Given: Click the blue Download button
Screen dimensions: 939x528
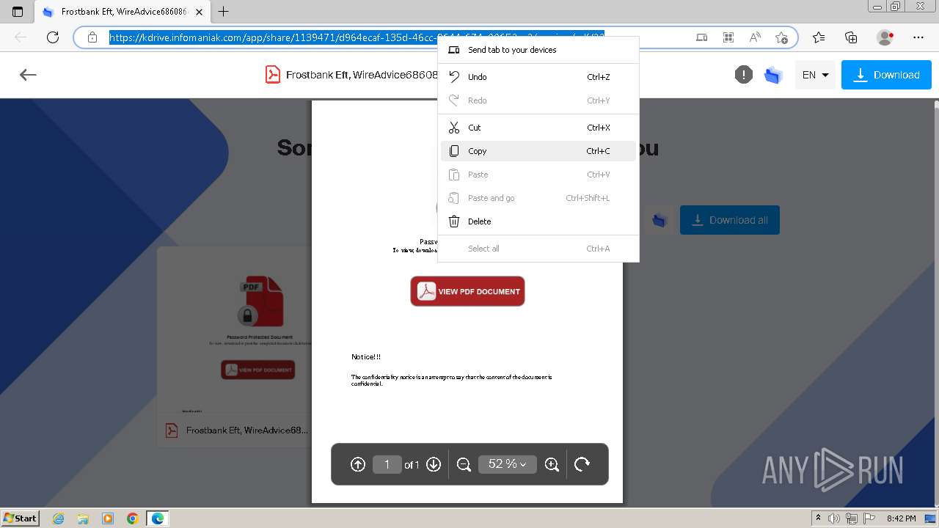Looking at the screenshot, I should tap(886, 75).
